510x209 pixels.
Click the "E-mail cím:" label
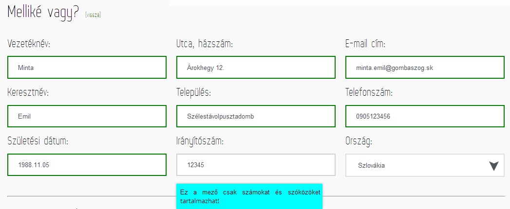[365, 44]
